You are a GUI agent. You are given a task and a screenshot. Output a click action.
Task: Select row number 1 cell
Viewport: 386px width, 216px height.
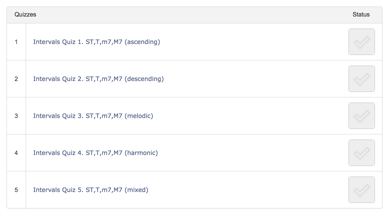[x=16, y=42]
